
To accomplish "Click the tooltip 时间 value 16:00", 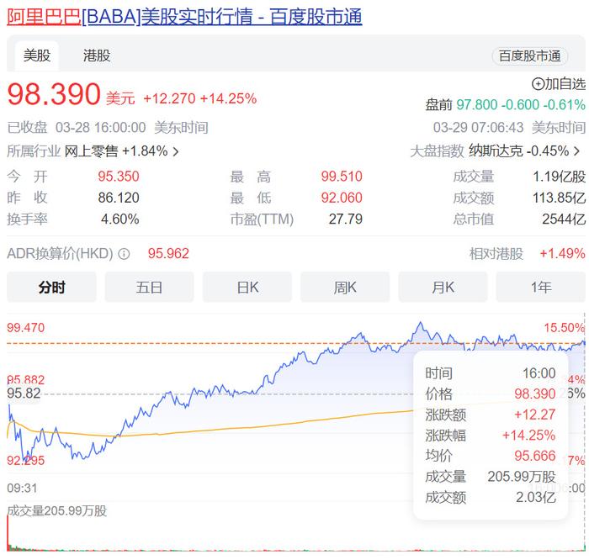I will [539, 373].
